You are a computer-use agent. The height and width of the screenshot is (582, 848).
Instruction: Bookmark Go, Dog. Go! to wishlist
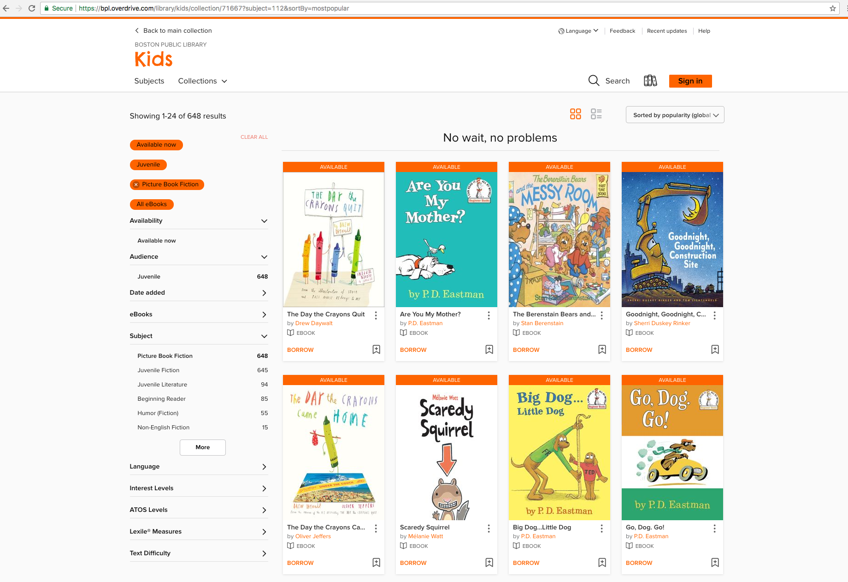click(x=715, y=563)
